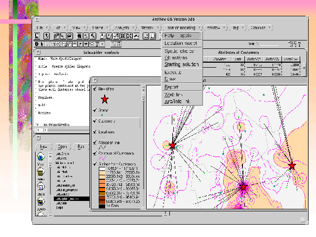
Task: Click the New button in project window
Action: [44, 147]
